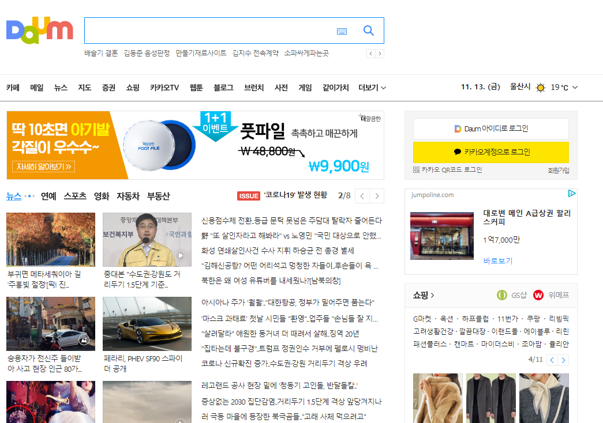Go to previous shopping page arrow
The image size is (603, 423).
[x=552, y=360]
